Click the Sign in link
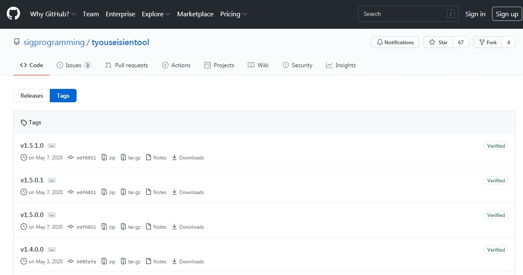Screen dimensions: 523x275 pyautogui.click(x=475, y=14)
